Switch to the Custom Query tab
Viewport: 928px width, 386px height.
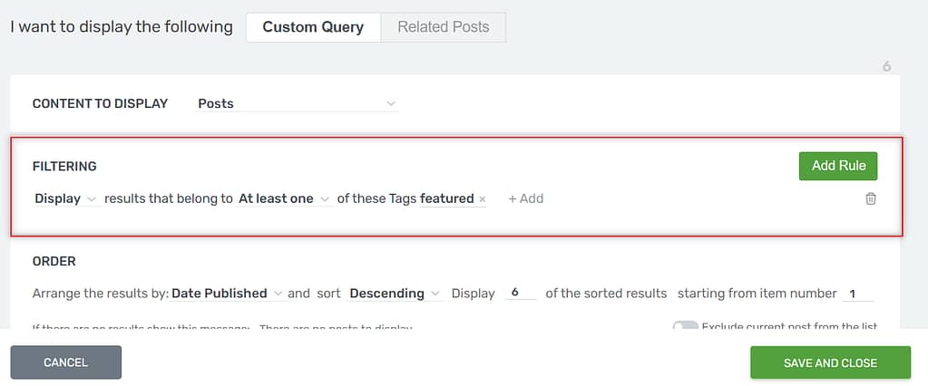(313, 27)
